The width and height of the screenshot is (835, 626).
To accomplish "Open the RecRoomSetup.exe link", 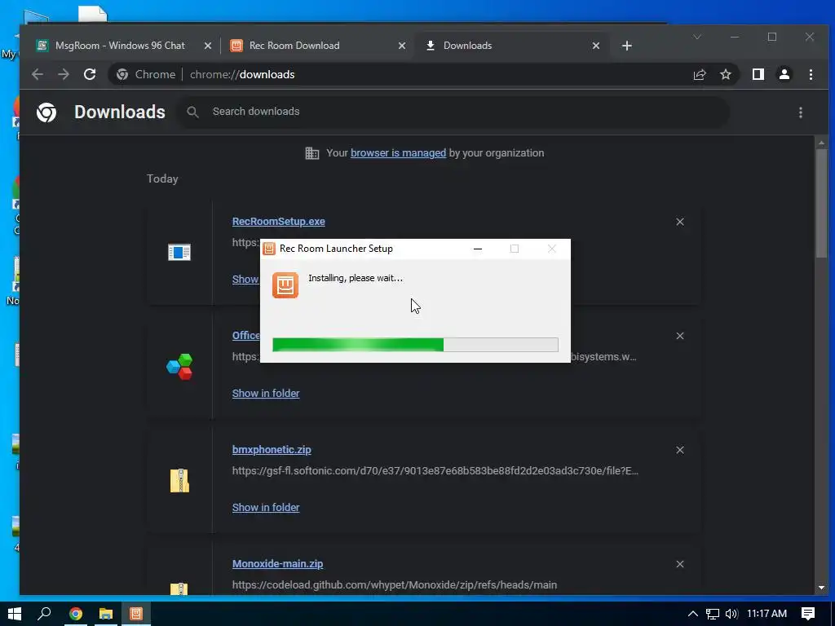I will [279, 222].
